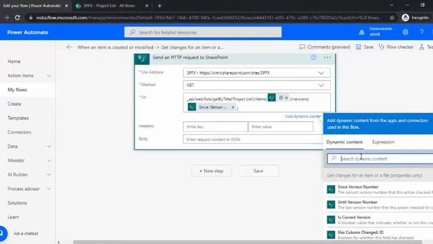Open Create in sidebar
This screenshot has height=244, width=433.
pyautogui.click(x=14, y=104)
